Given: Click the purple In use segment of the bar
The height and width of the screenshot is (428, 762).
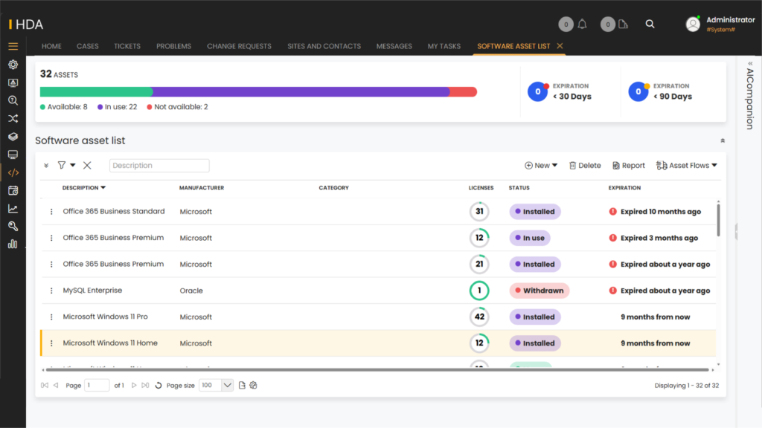Looking at the screenshot, I should point(301,91).
